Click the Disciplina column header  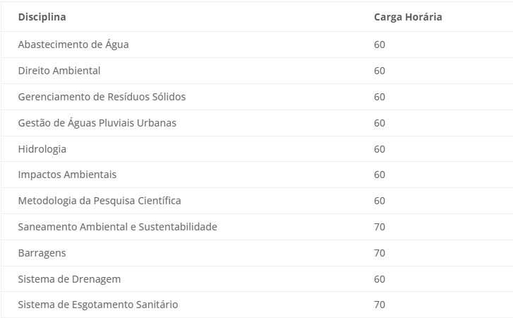(42, 17)
